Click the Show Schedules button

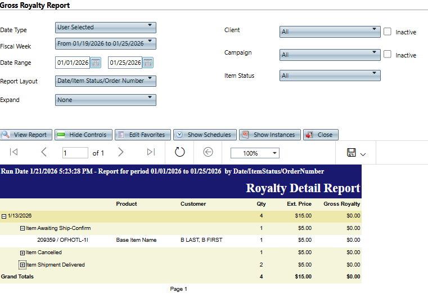pyautogui.click(x=204, y=135)
